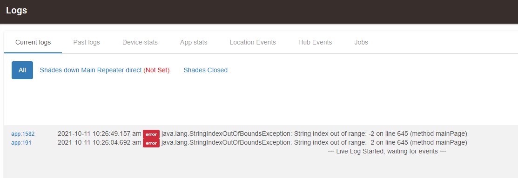Select the Current logs tab
Image resolution: width=518 pixels, height=178 pixels.
33,43
